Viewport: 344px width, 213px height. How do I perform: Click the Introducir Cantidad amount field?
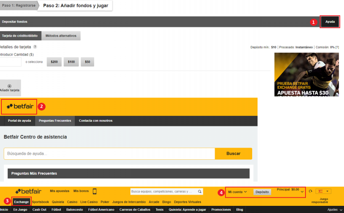coord(10,62)
